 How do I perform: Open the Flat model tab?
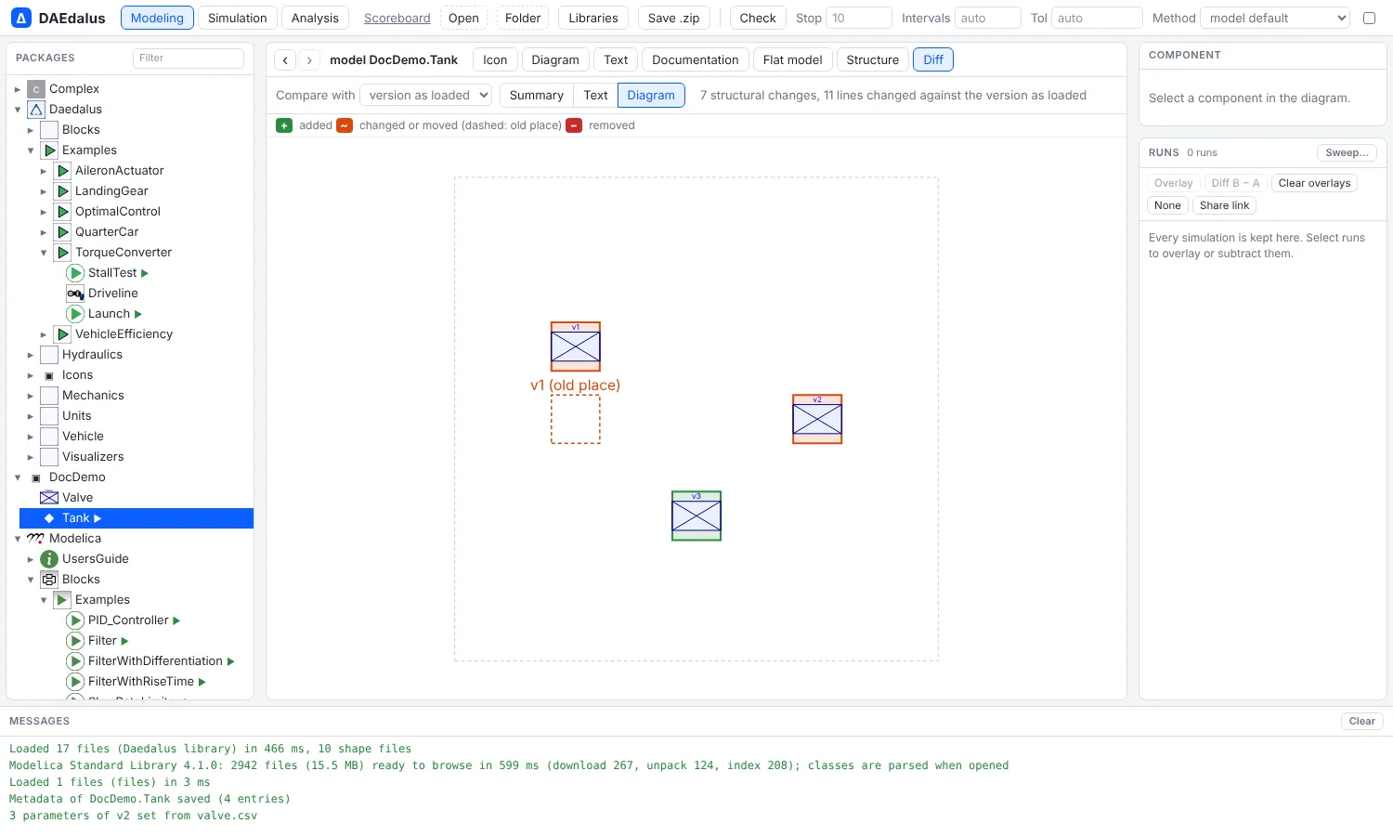click(x=792, y=59)
